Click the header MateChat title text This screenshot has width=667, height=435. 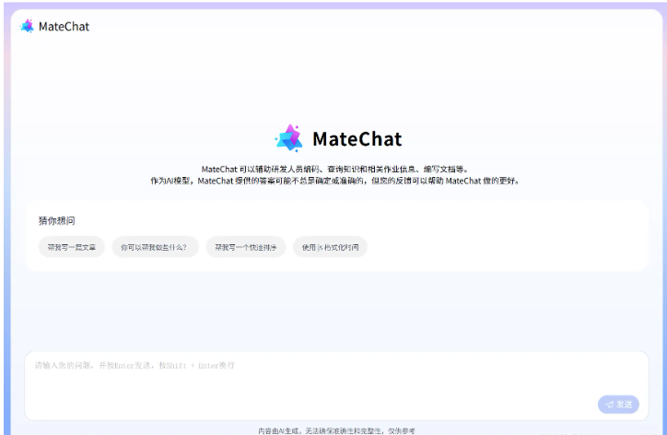coord(64,27)
